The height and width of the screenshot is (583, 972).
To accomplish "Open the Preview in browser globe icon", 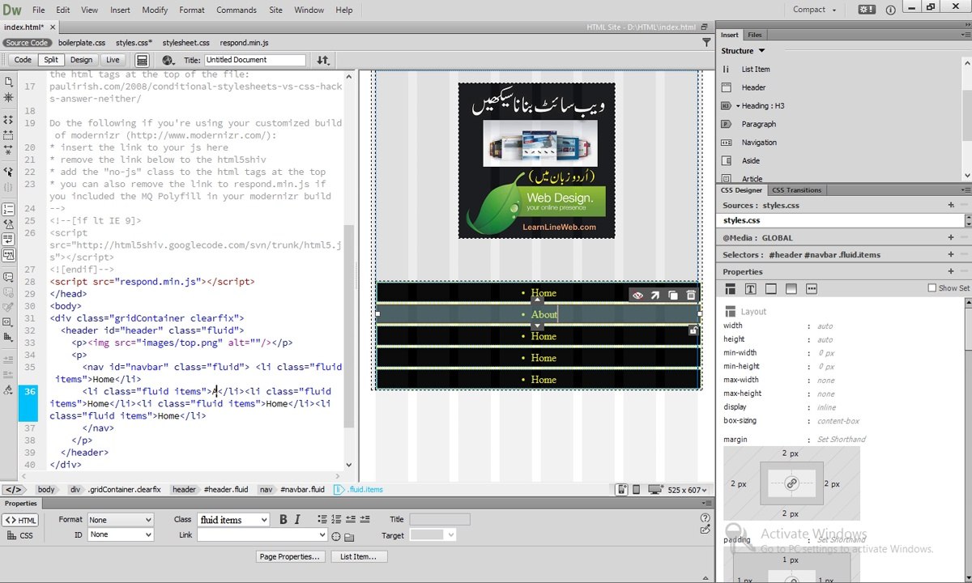I will point(168,60).
